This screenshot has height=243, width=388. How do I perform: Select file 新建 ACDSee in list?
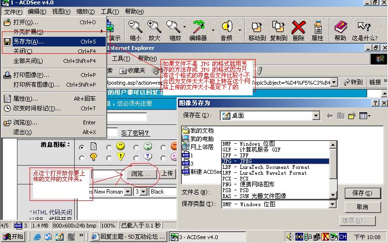pyautogui.click(x=201, y=172)
